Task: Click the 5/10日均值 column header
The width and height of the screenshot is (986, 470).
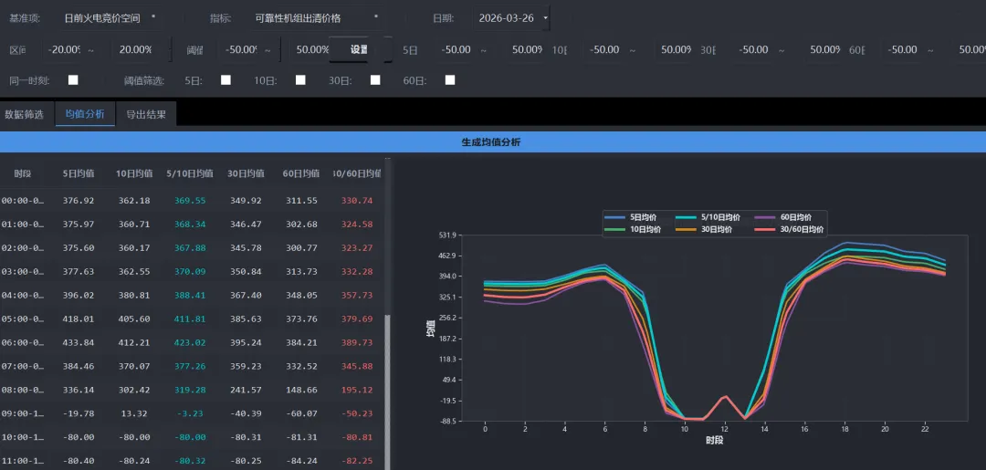Action: tap(190, 173)
